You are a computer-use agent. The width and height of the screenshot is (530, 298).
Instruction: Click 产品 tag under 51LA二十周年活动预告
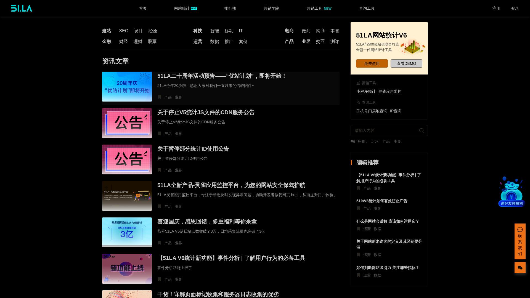coord(168,97)
